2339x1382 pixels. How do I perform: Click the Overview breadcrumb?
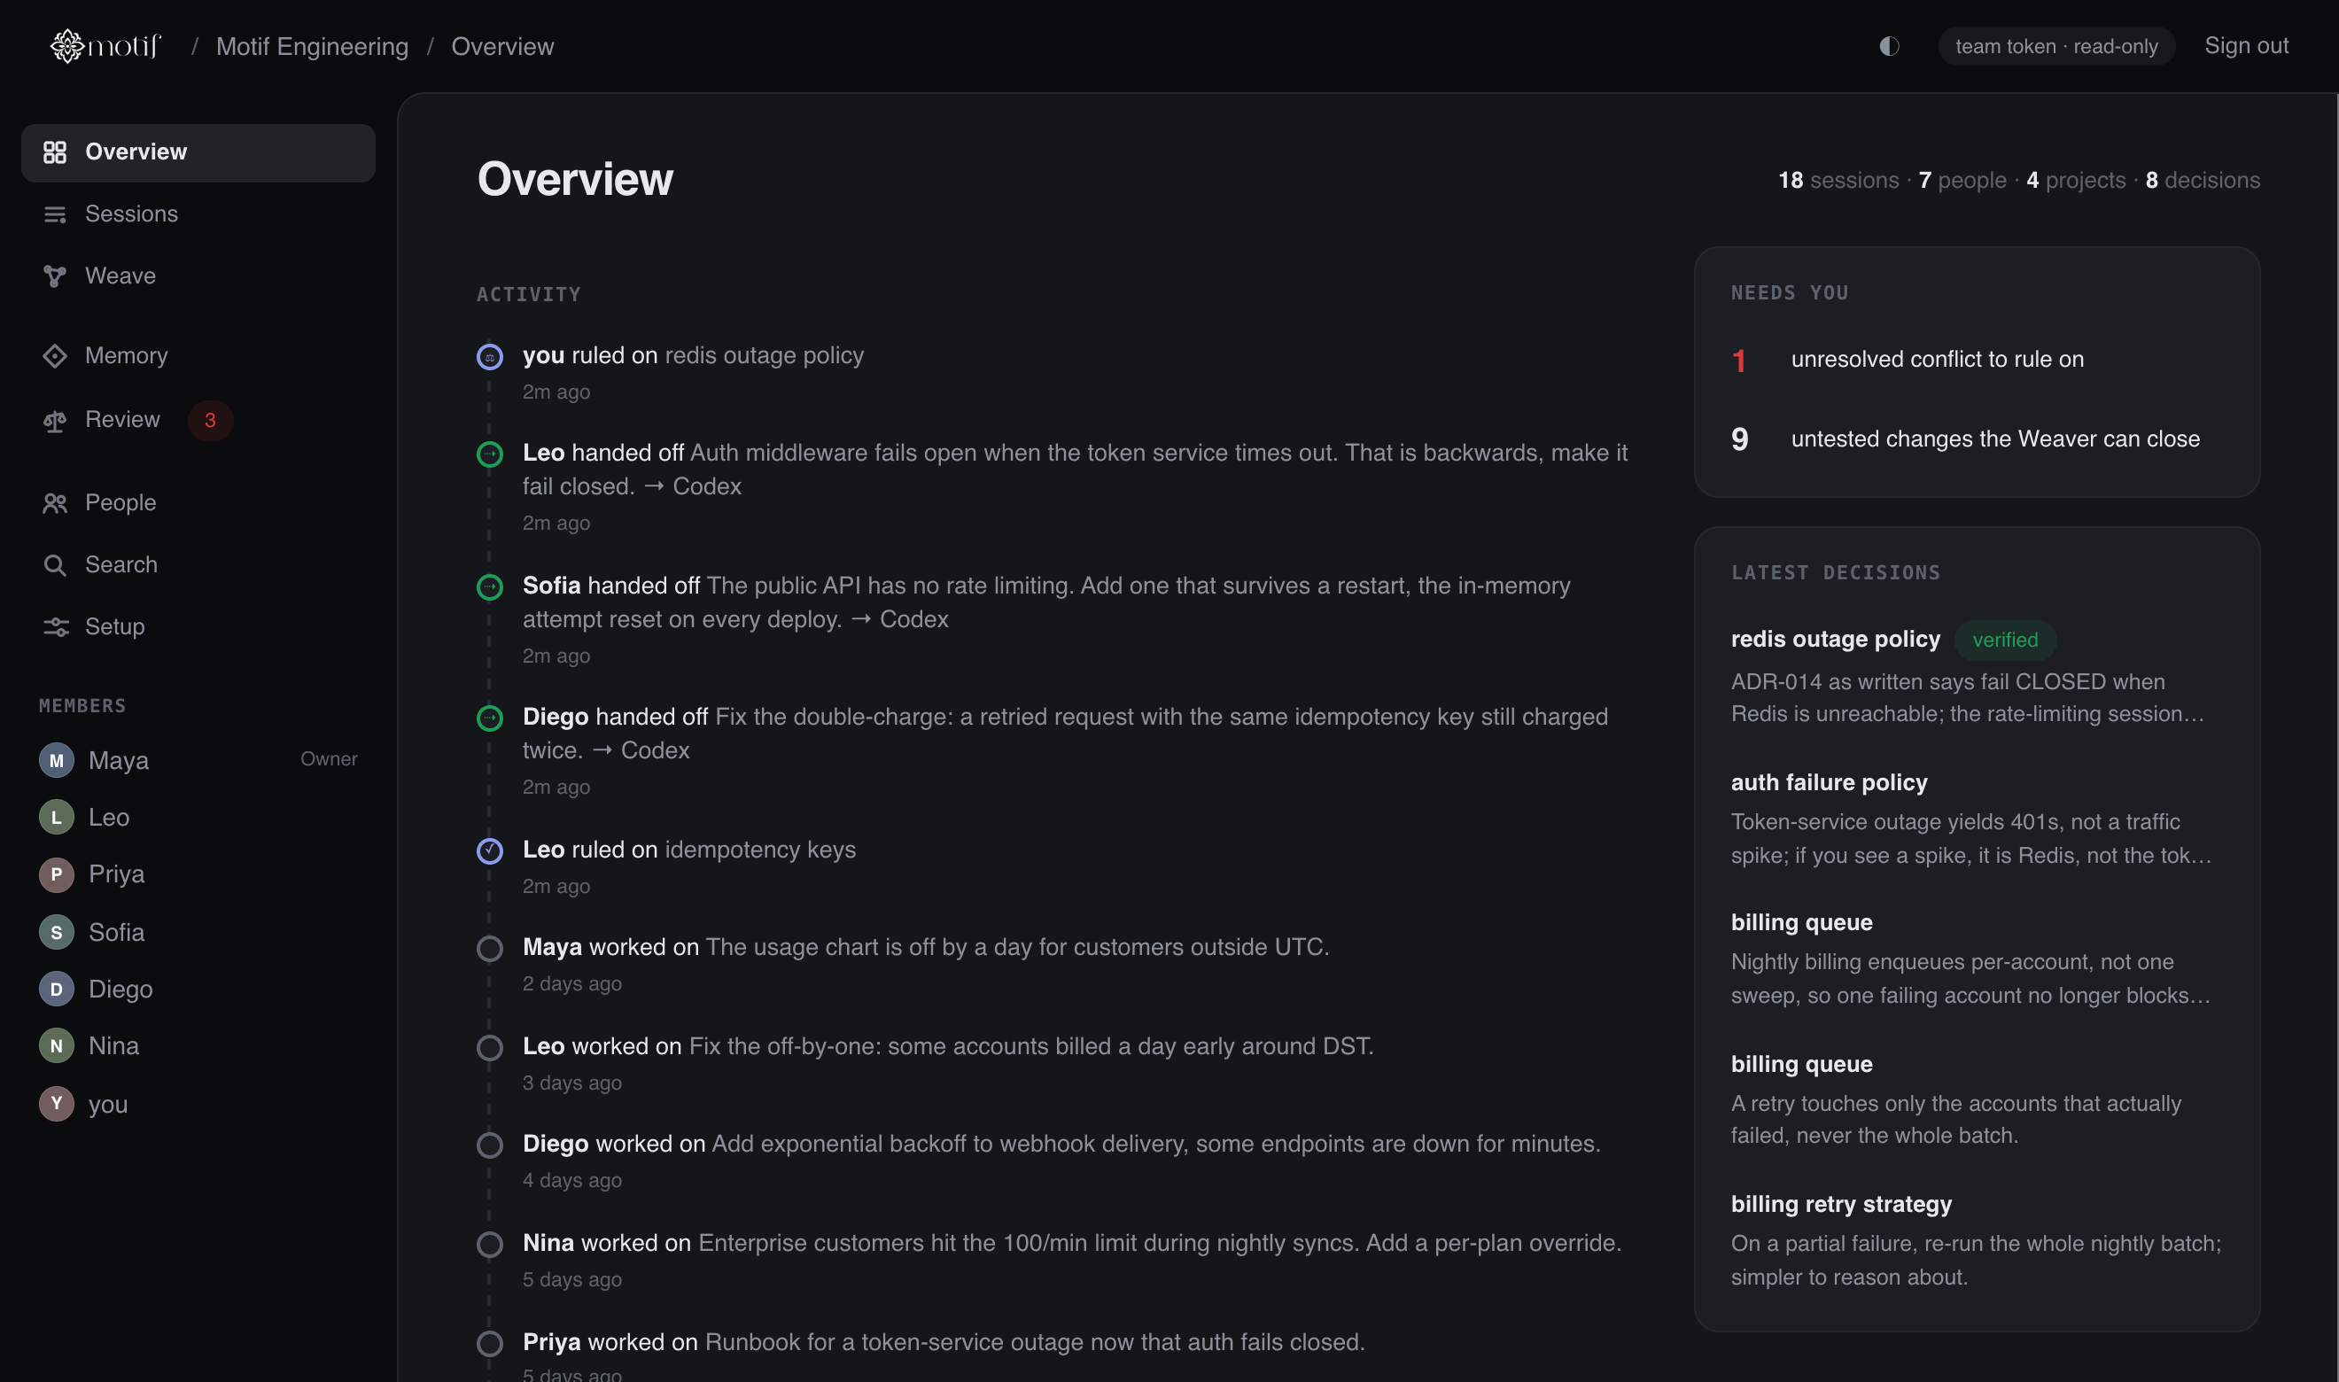[503, 47]
